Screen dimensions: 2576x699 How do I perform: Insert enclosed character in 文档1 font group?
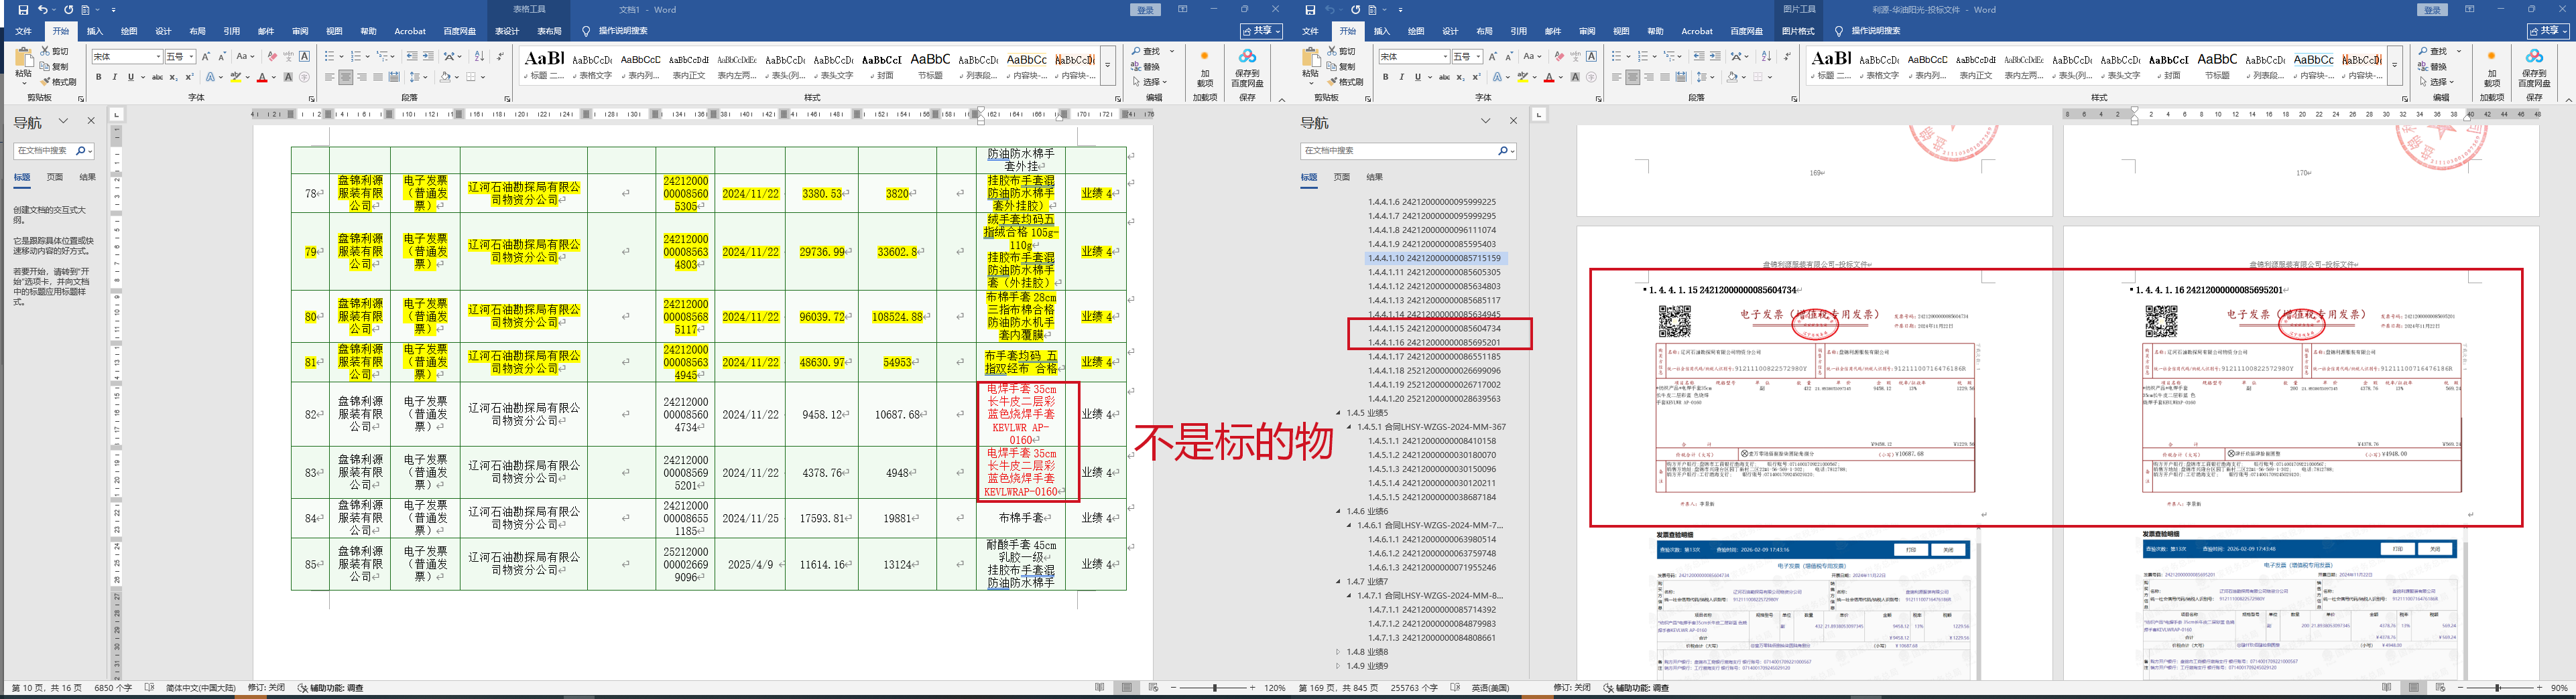(x=305, y=77)
